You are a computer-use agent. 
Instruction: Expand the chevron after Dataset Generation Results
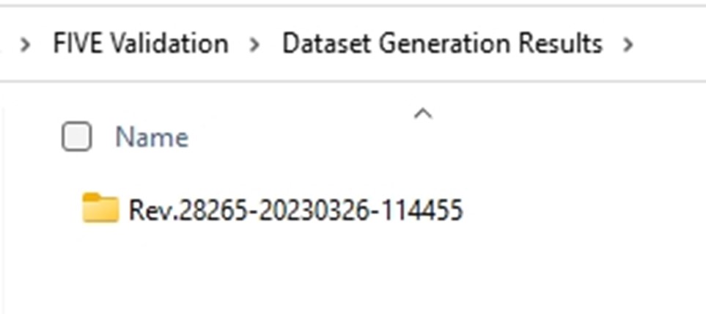click(x=628, y=44)
